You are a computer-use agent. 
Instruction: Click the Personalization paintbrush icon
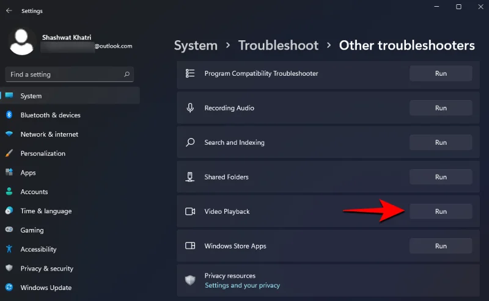(9, 153)
